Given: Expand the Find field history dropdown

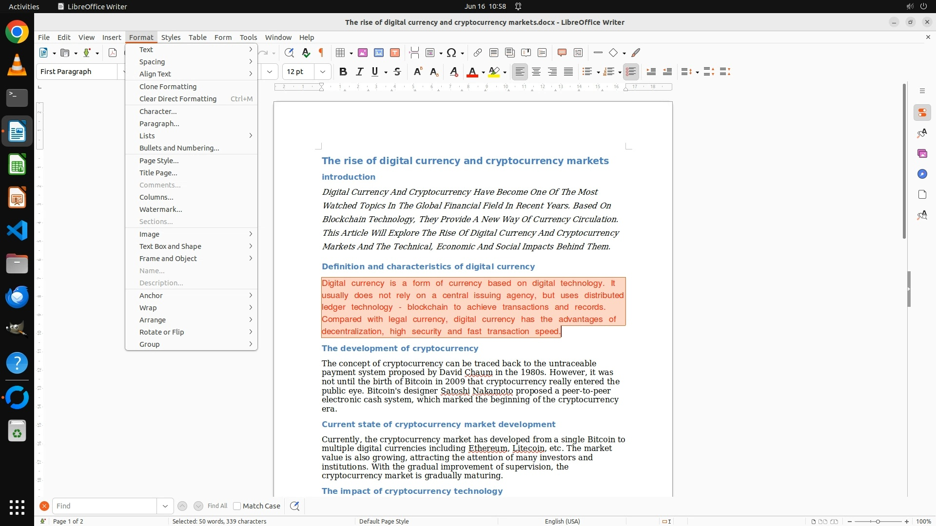Looking at the screenshot, I should coord(165,506).
